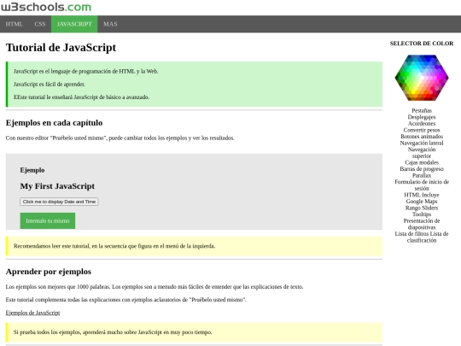The width and height of the screenshot is (461, 346).
Task: Click the 'Recomendamos leer este tutorial' note
Action: click(194, 246)
